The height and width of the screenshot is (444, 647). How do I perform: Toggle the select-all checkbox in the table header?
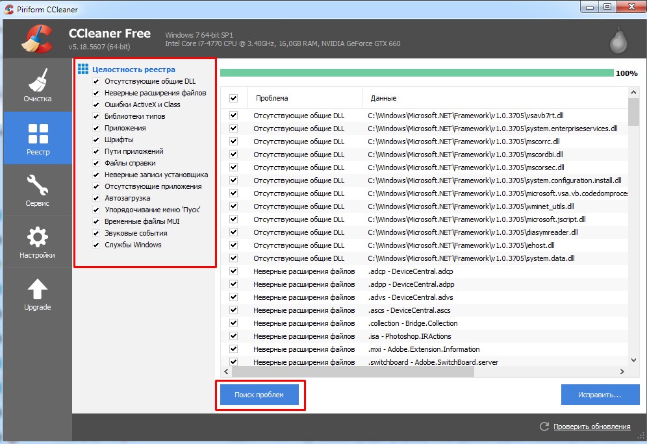coord(234,98)
